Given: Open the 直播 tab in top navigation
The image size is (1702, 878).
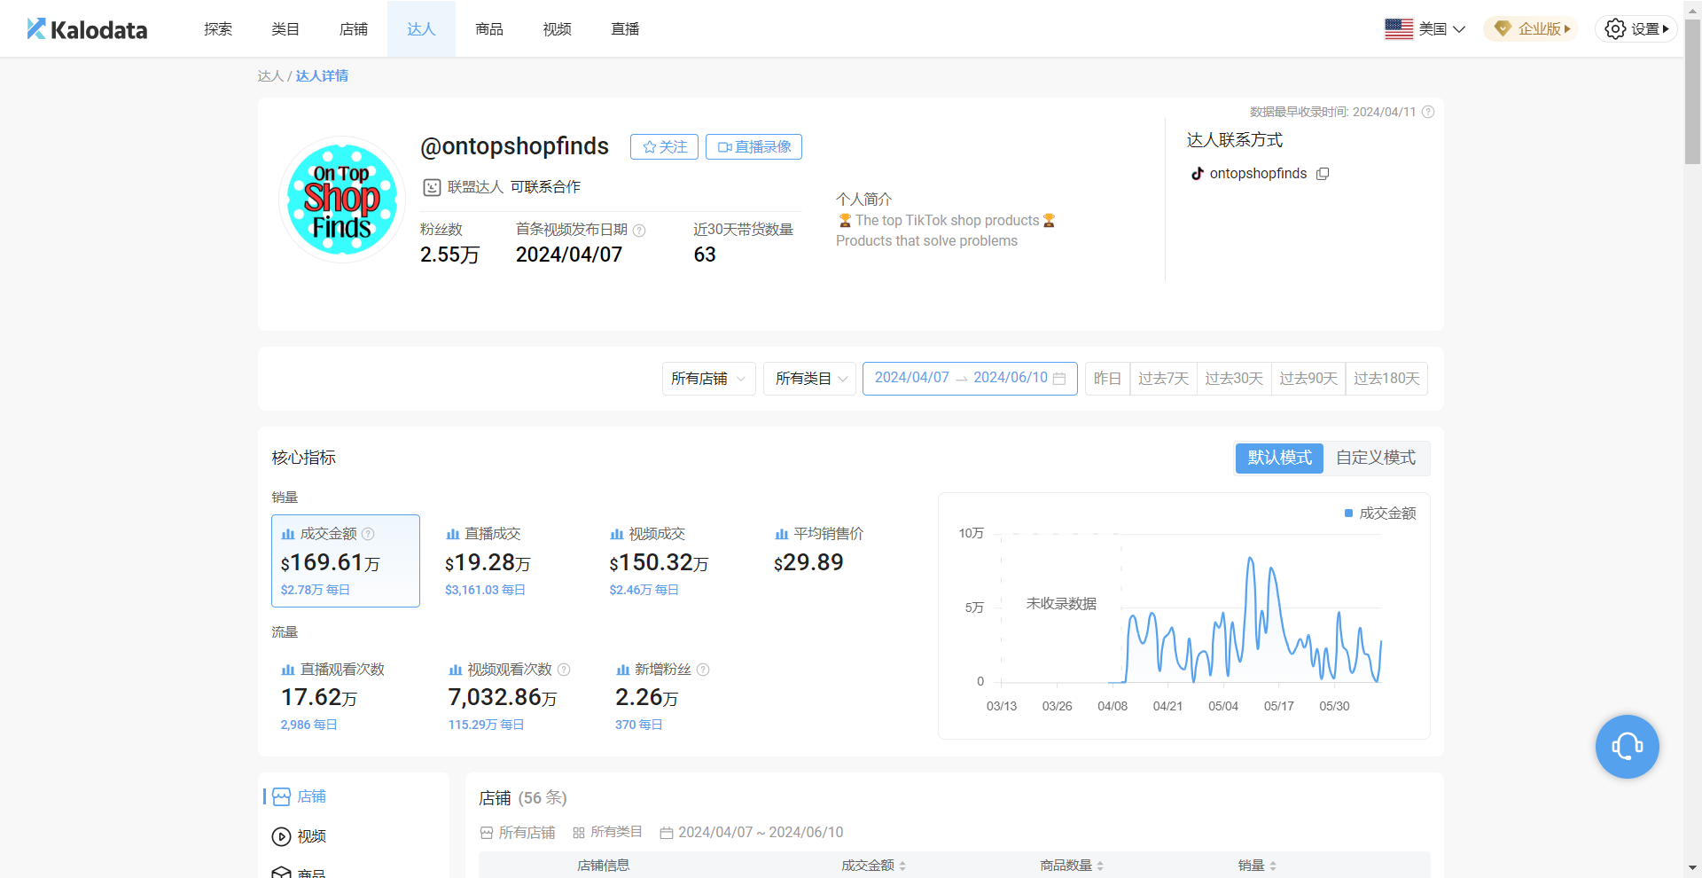Looking at the screenshot, I should [625, 29].
